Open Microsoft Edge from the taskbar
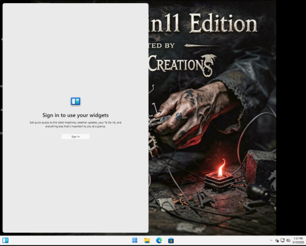The height and width of the screenshot is (246, 306). 159,241
